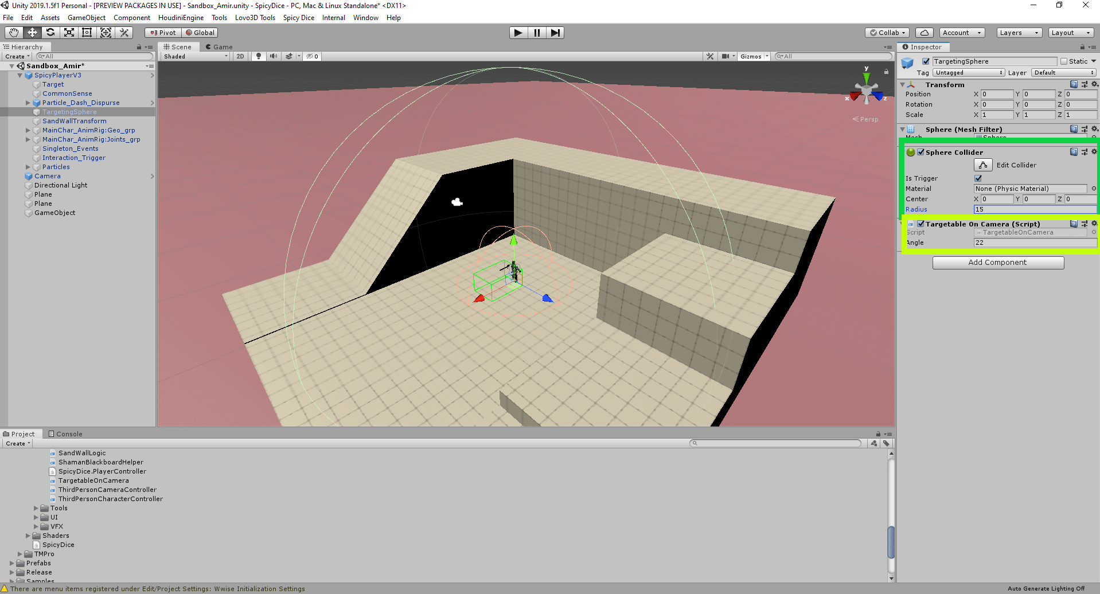1100x594 pixels.
Task: Toggle scene lighting in the Scene view toolbar
Action: 259,56
